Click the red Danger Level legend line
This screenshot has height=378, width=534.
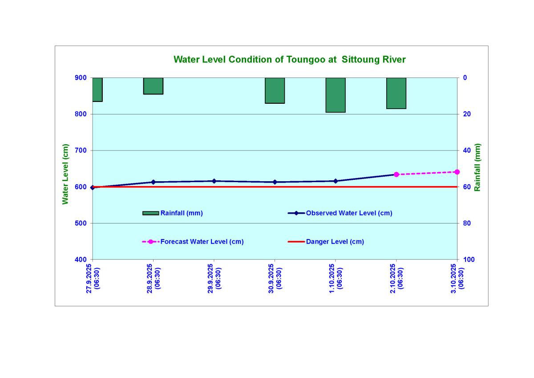pyautogui.click(x=296, y=242)
